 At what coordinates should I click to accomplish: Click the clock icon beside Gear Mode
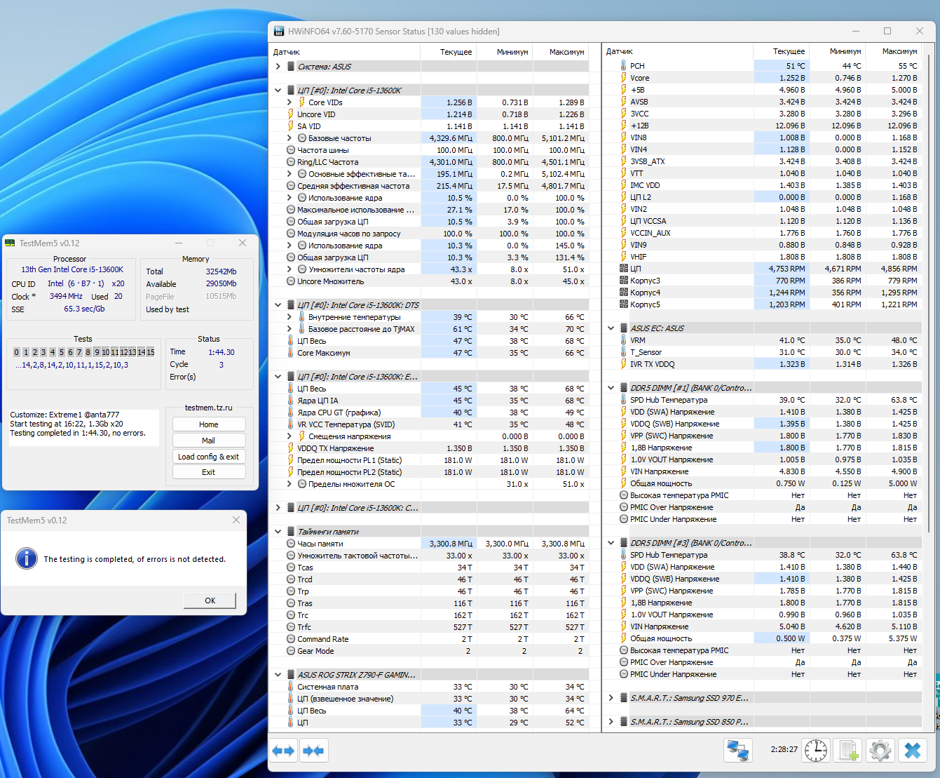pyautogui.click(x=291, y=651)
